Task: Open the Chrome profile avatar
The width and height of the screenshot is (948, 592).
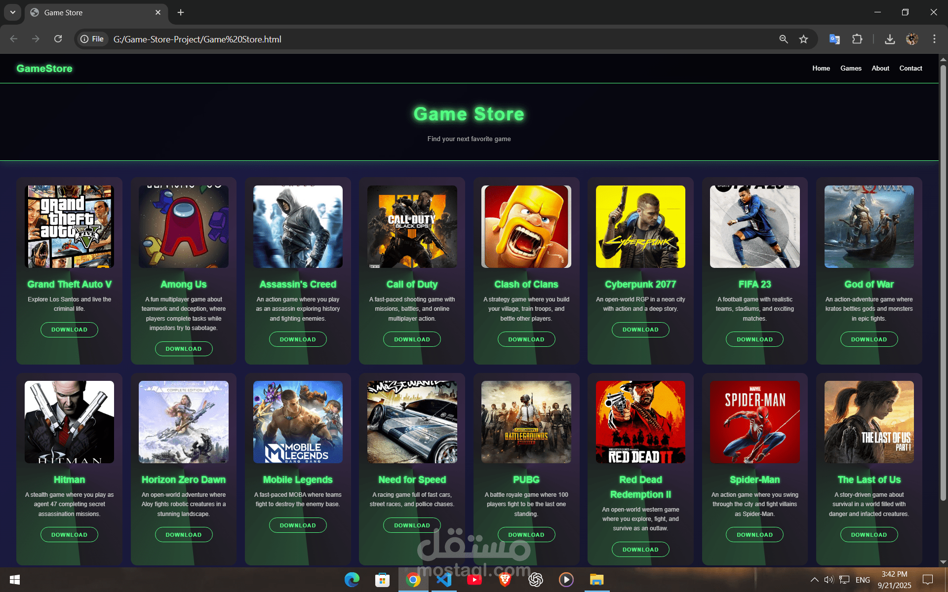Action: coord(912,39)
